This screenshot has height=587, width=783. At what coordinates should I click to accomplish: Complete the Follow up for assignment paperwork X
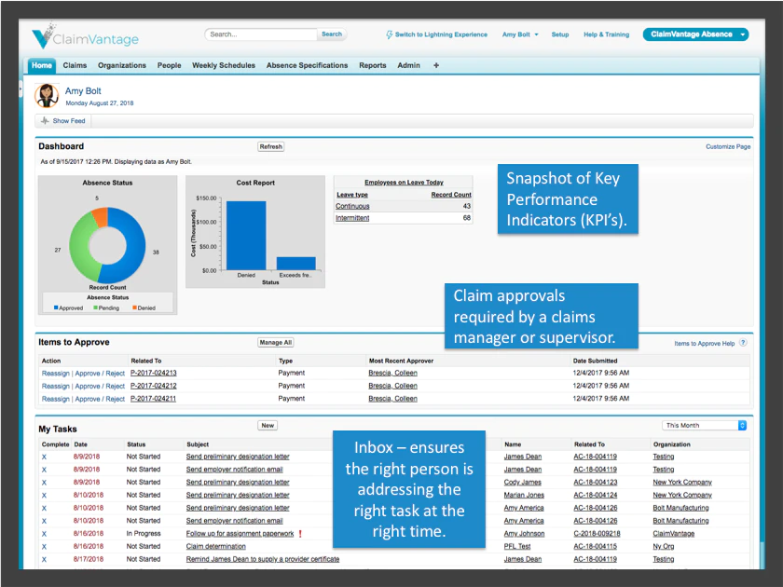point(44,534)
